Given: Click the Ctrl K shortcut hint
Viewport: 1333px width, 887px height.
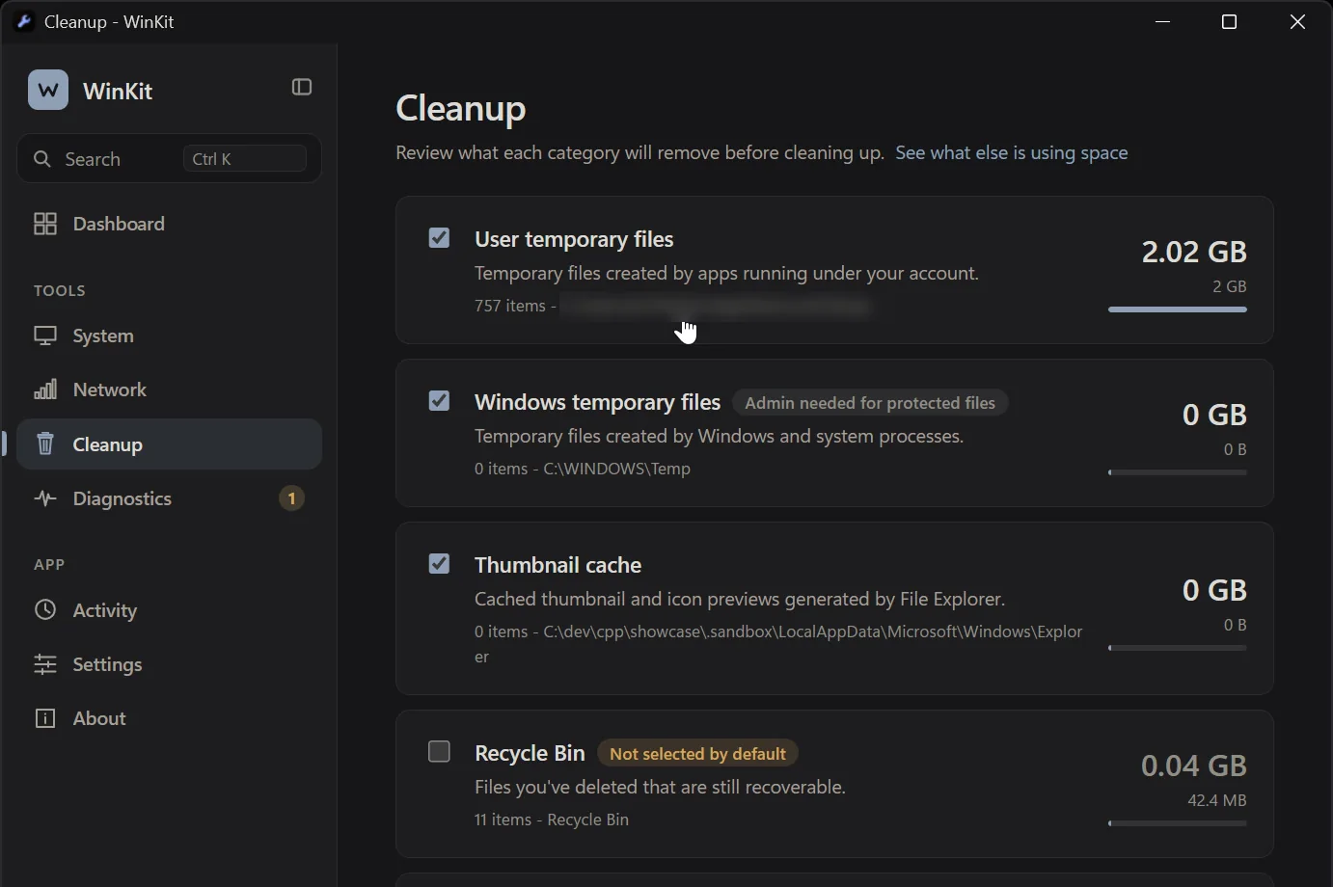Looking at the screenshot, I should (245, 159).
